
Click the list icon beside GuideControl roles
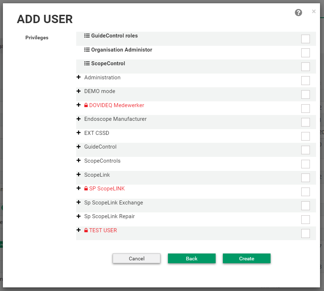click(x=87, y=36)
